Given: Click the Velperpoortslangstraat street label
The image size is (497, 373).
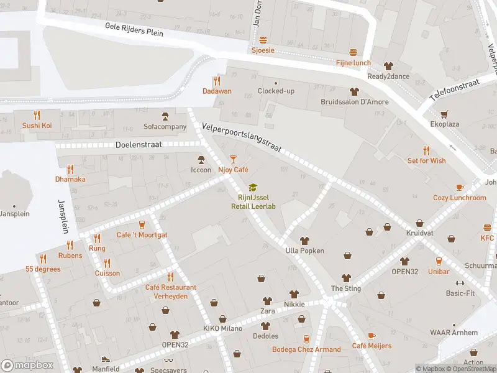Looking at the screenshot, I should 242,137.
